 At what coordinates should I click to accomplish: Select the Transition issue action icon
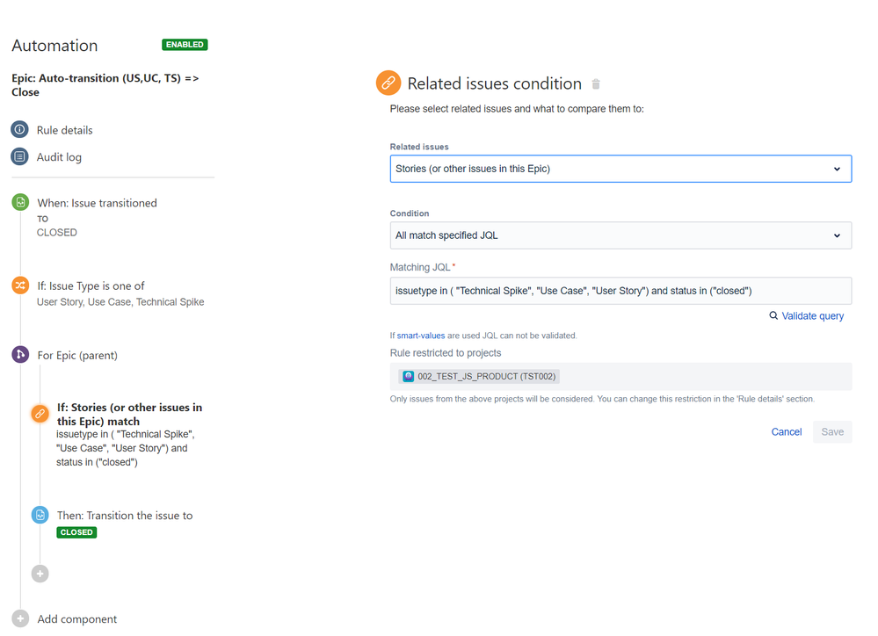tap(40, 515)
